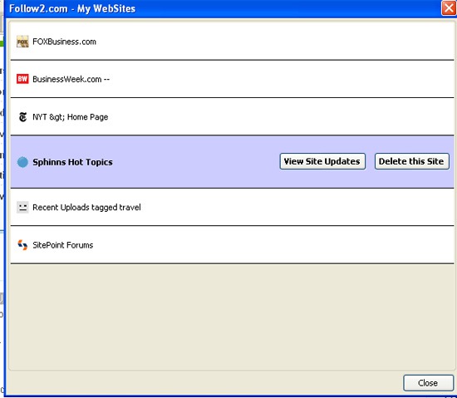Click the Delete this Site button
The height and width of the screenshot is (398, 457).
(x=411, y=161)
